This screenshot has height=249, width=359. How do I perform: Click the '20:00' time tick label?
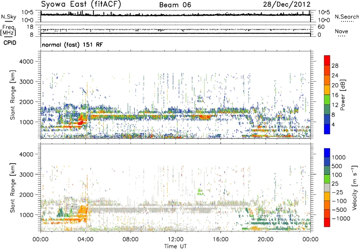point(266,240)
